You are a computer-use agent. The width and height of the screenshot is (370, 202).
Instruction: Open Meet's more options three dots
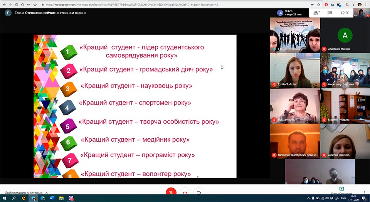click(x=364, y=192)
